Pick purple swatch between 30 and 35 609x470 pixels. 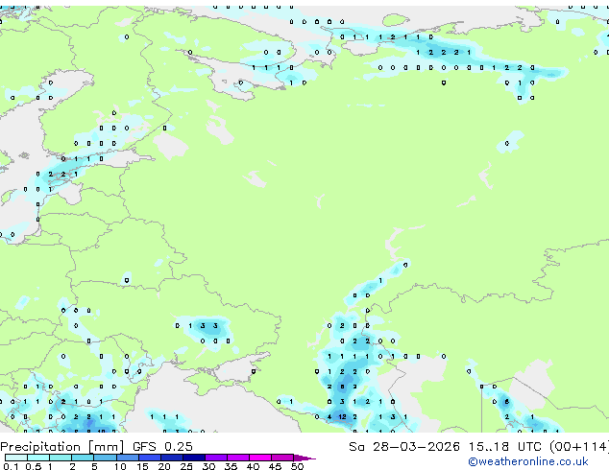(216, 458)
